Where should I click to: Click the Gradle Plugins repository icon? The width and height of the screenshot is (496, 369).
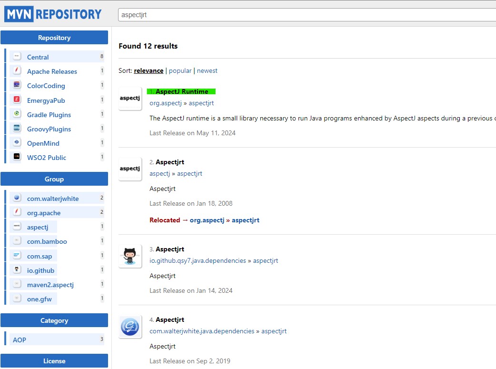click(x=17, y=114)
